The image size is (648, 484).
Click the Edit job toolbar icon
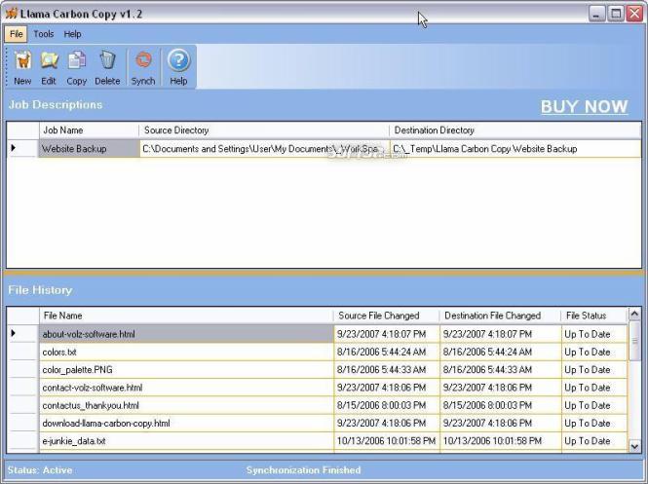49,67
